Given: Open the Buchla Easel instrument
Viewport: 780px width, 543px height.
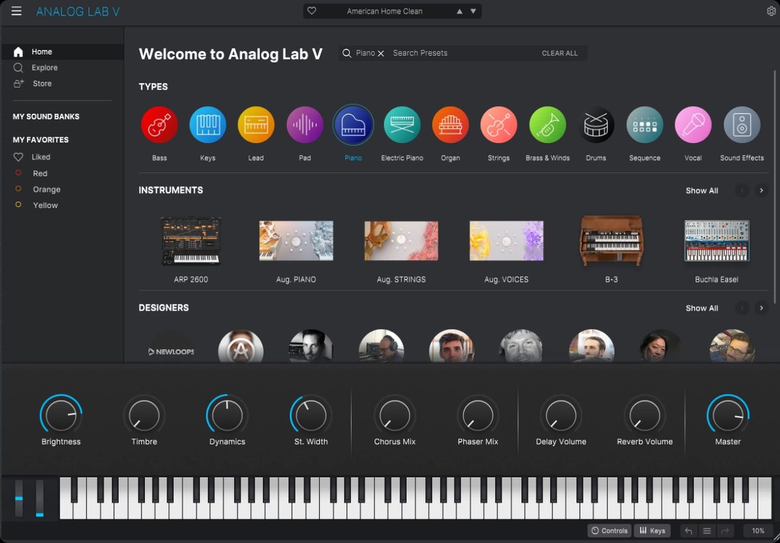Looking at the screenshot, I should (x=716, y=241).
